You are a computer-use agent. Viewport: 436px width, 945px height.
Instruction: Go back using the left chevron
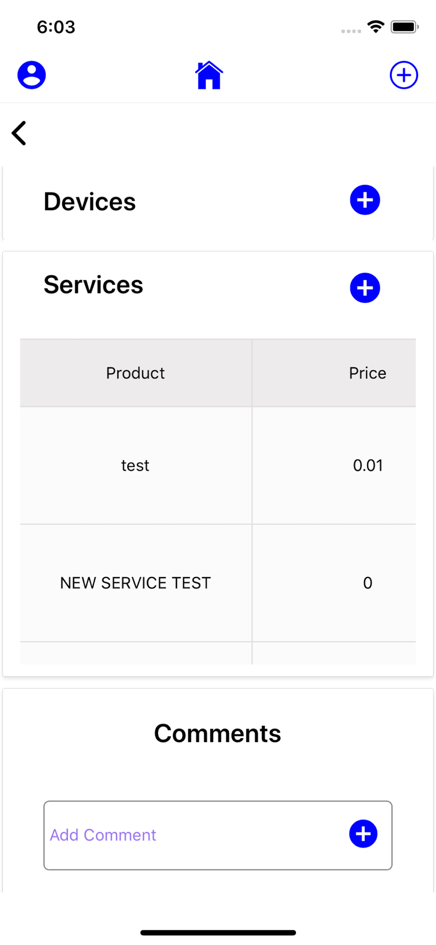point(19,133)
